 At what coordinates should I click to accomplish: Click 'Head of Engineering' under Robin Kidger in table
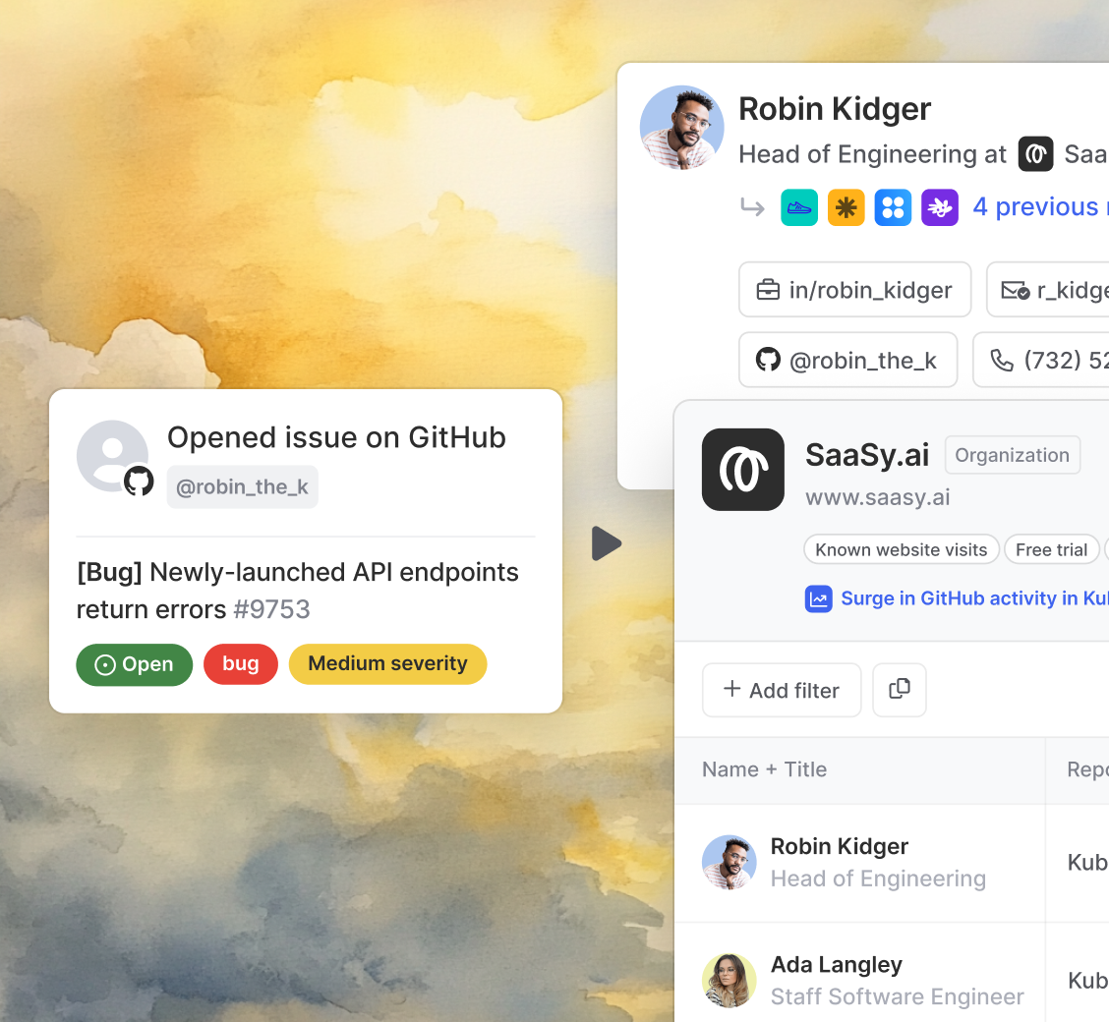tap(878, 879)
